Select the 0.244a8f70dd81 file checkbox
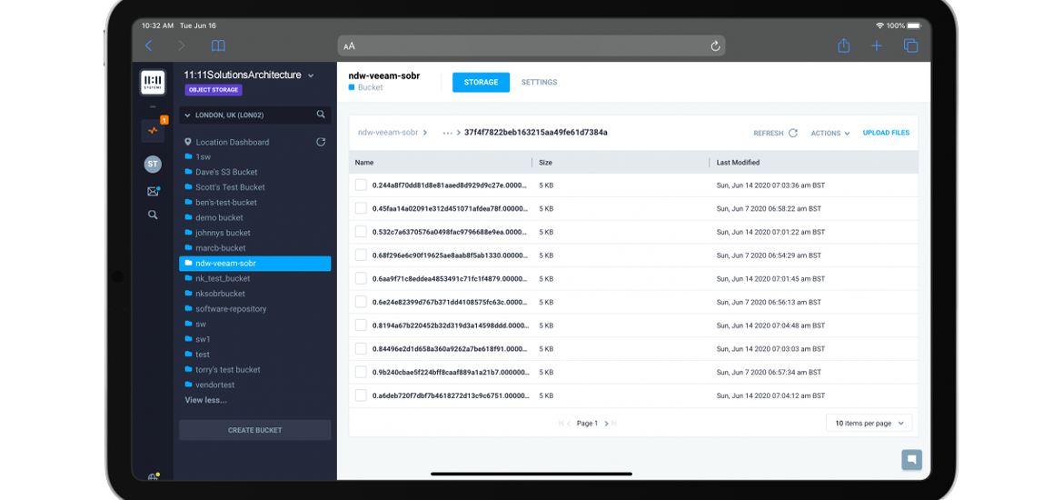The height and width of the screenshot is (500, 1063). (361, 185)
